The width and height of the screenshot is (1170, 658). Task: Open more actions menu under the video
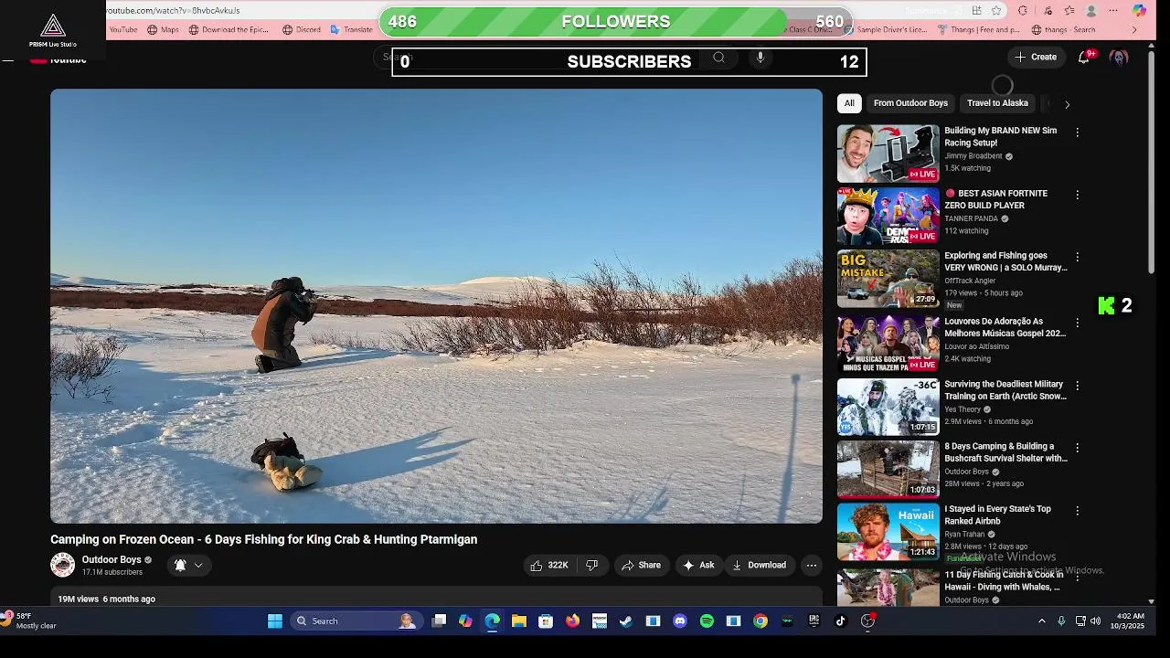pos(811,566)
